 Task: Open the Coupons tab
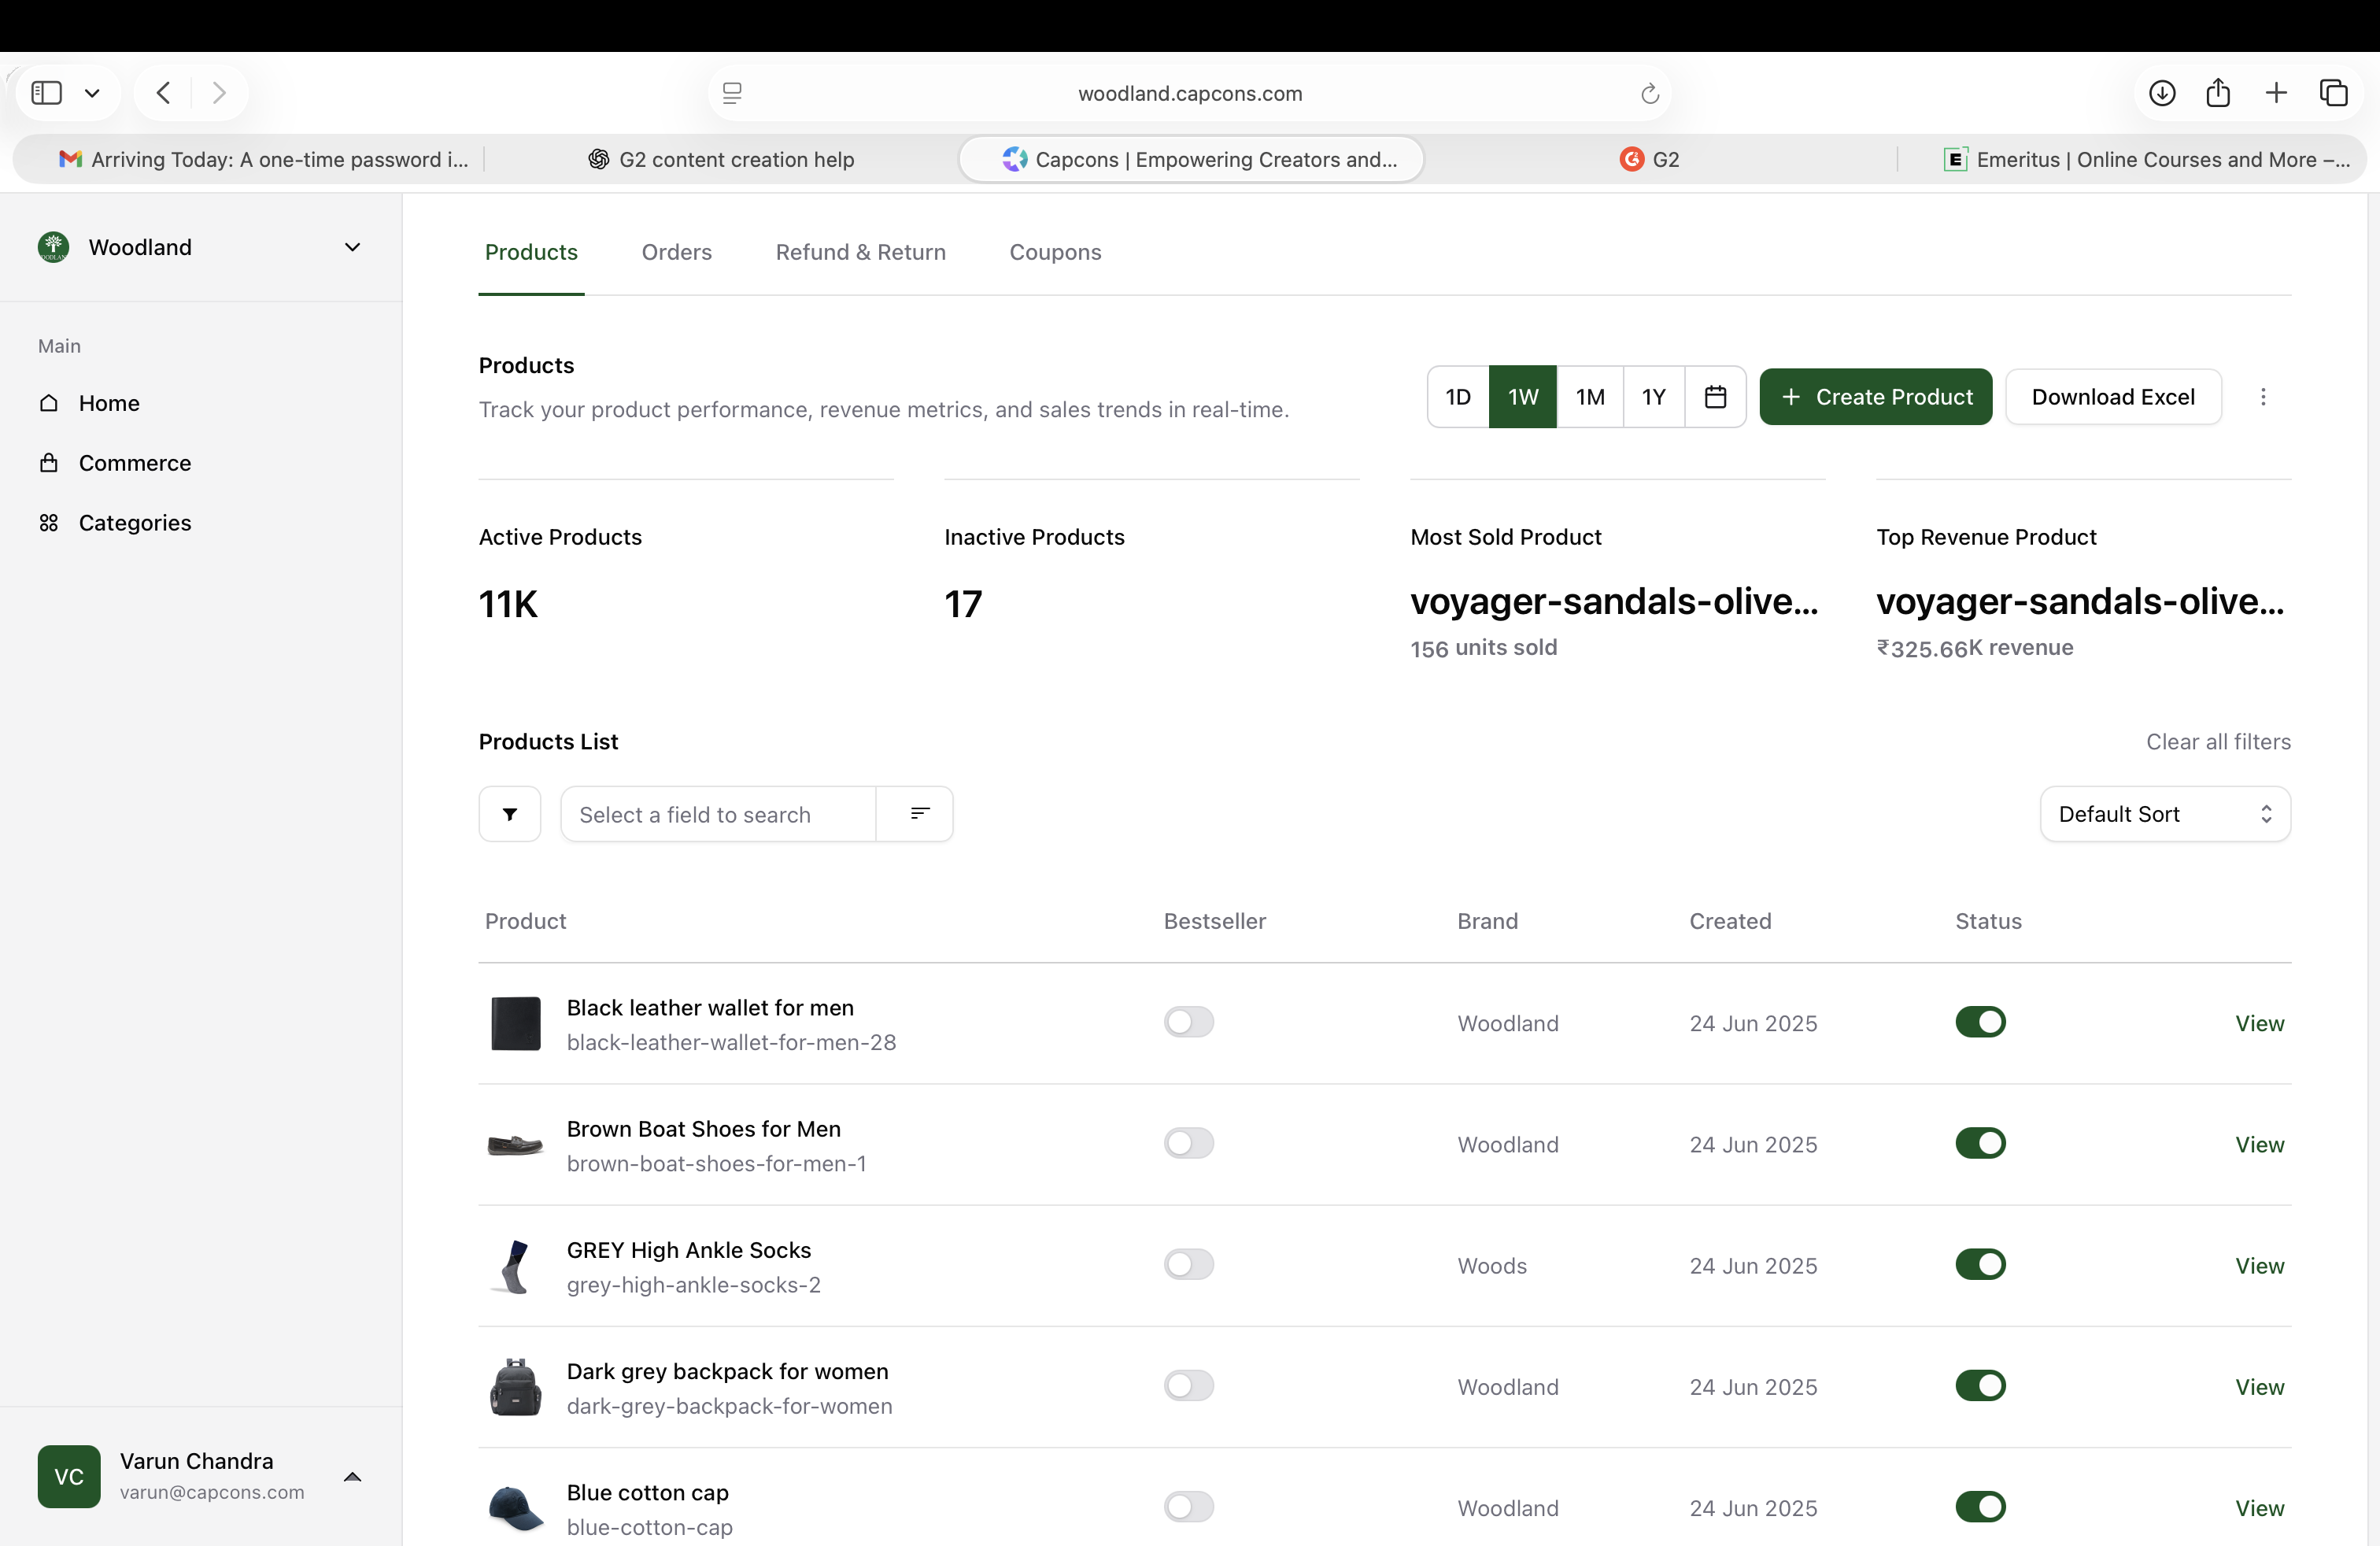[x=1055, y=252]
